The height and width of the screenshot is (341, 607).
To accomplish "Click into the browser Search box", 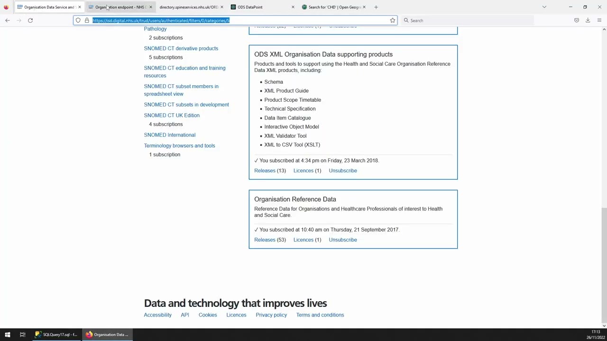I will click(467, 20).
